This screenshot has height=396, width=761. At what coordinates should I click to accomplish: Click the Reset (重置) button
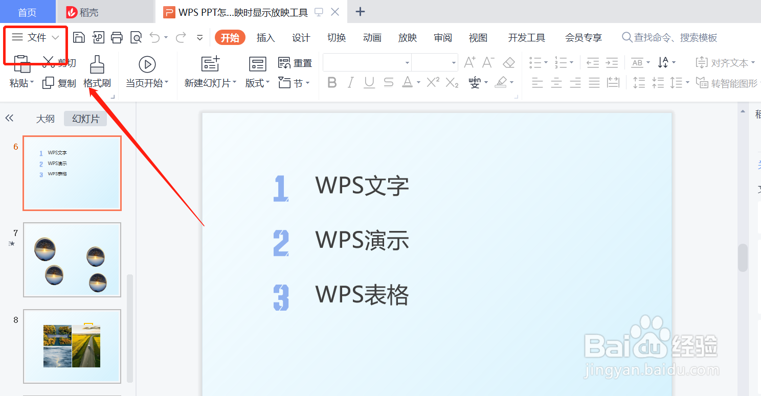(295, 63)
